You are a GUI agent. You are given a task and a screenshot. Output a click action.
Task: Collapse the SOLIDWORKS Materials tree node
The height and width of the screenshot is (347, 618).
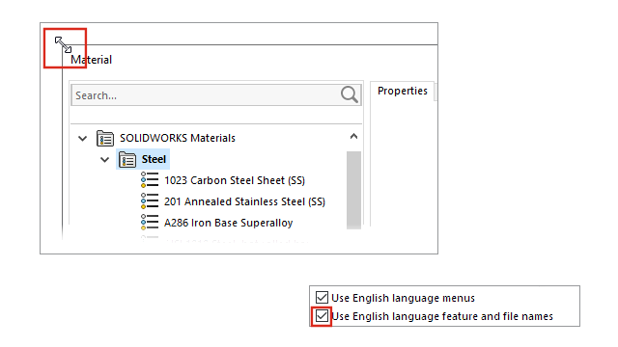coord(82,139)
